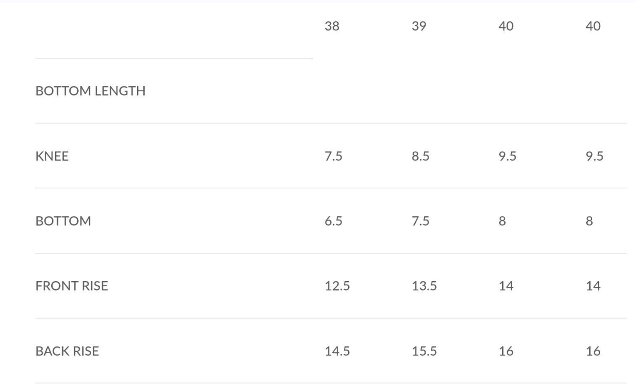
Task: Click the 13.5 FRONT RISE value
Action: tap(424, 286)
